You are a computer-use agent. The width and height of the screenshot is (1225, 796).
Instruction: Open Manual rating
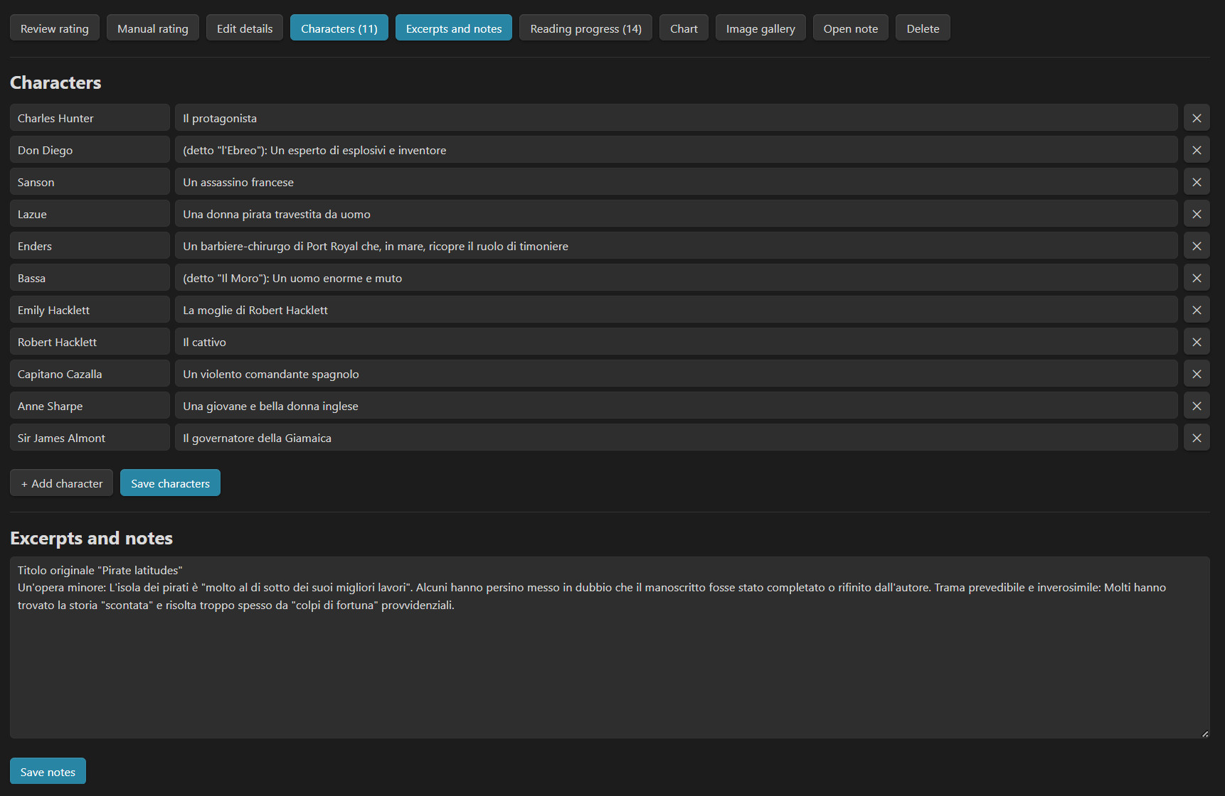pyautogui.click(x=153, y=28)
